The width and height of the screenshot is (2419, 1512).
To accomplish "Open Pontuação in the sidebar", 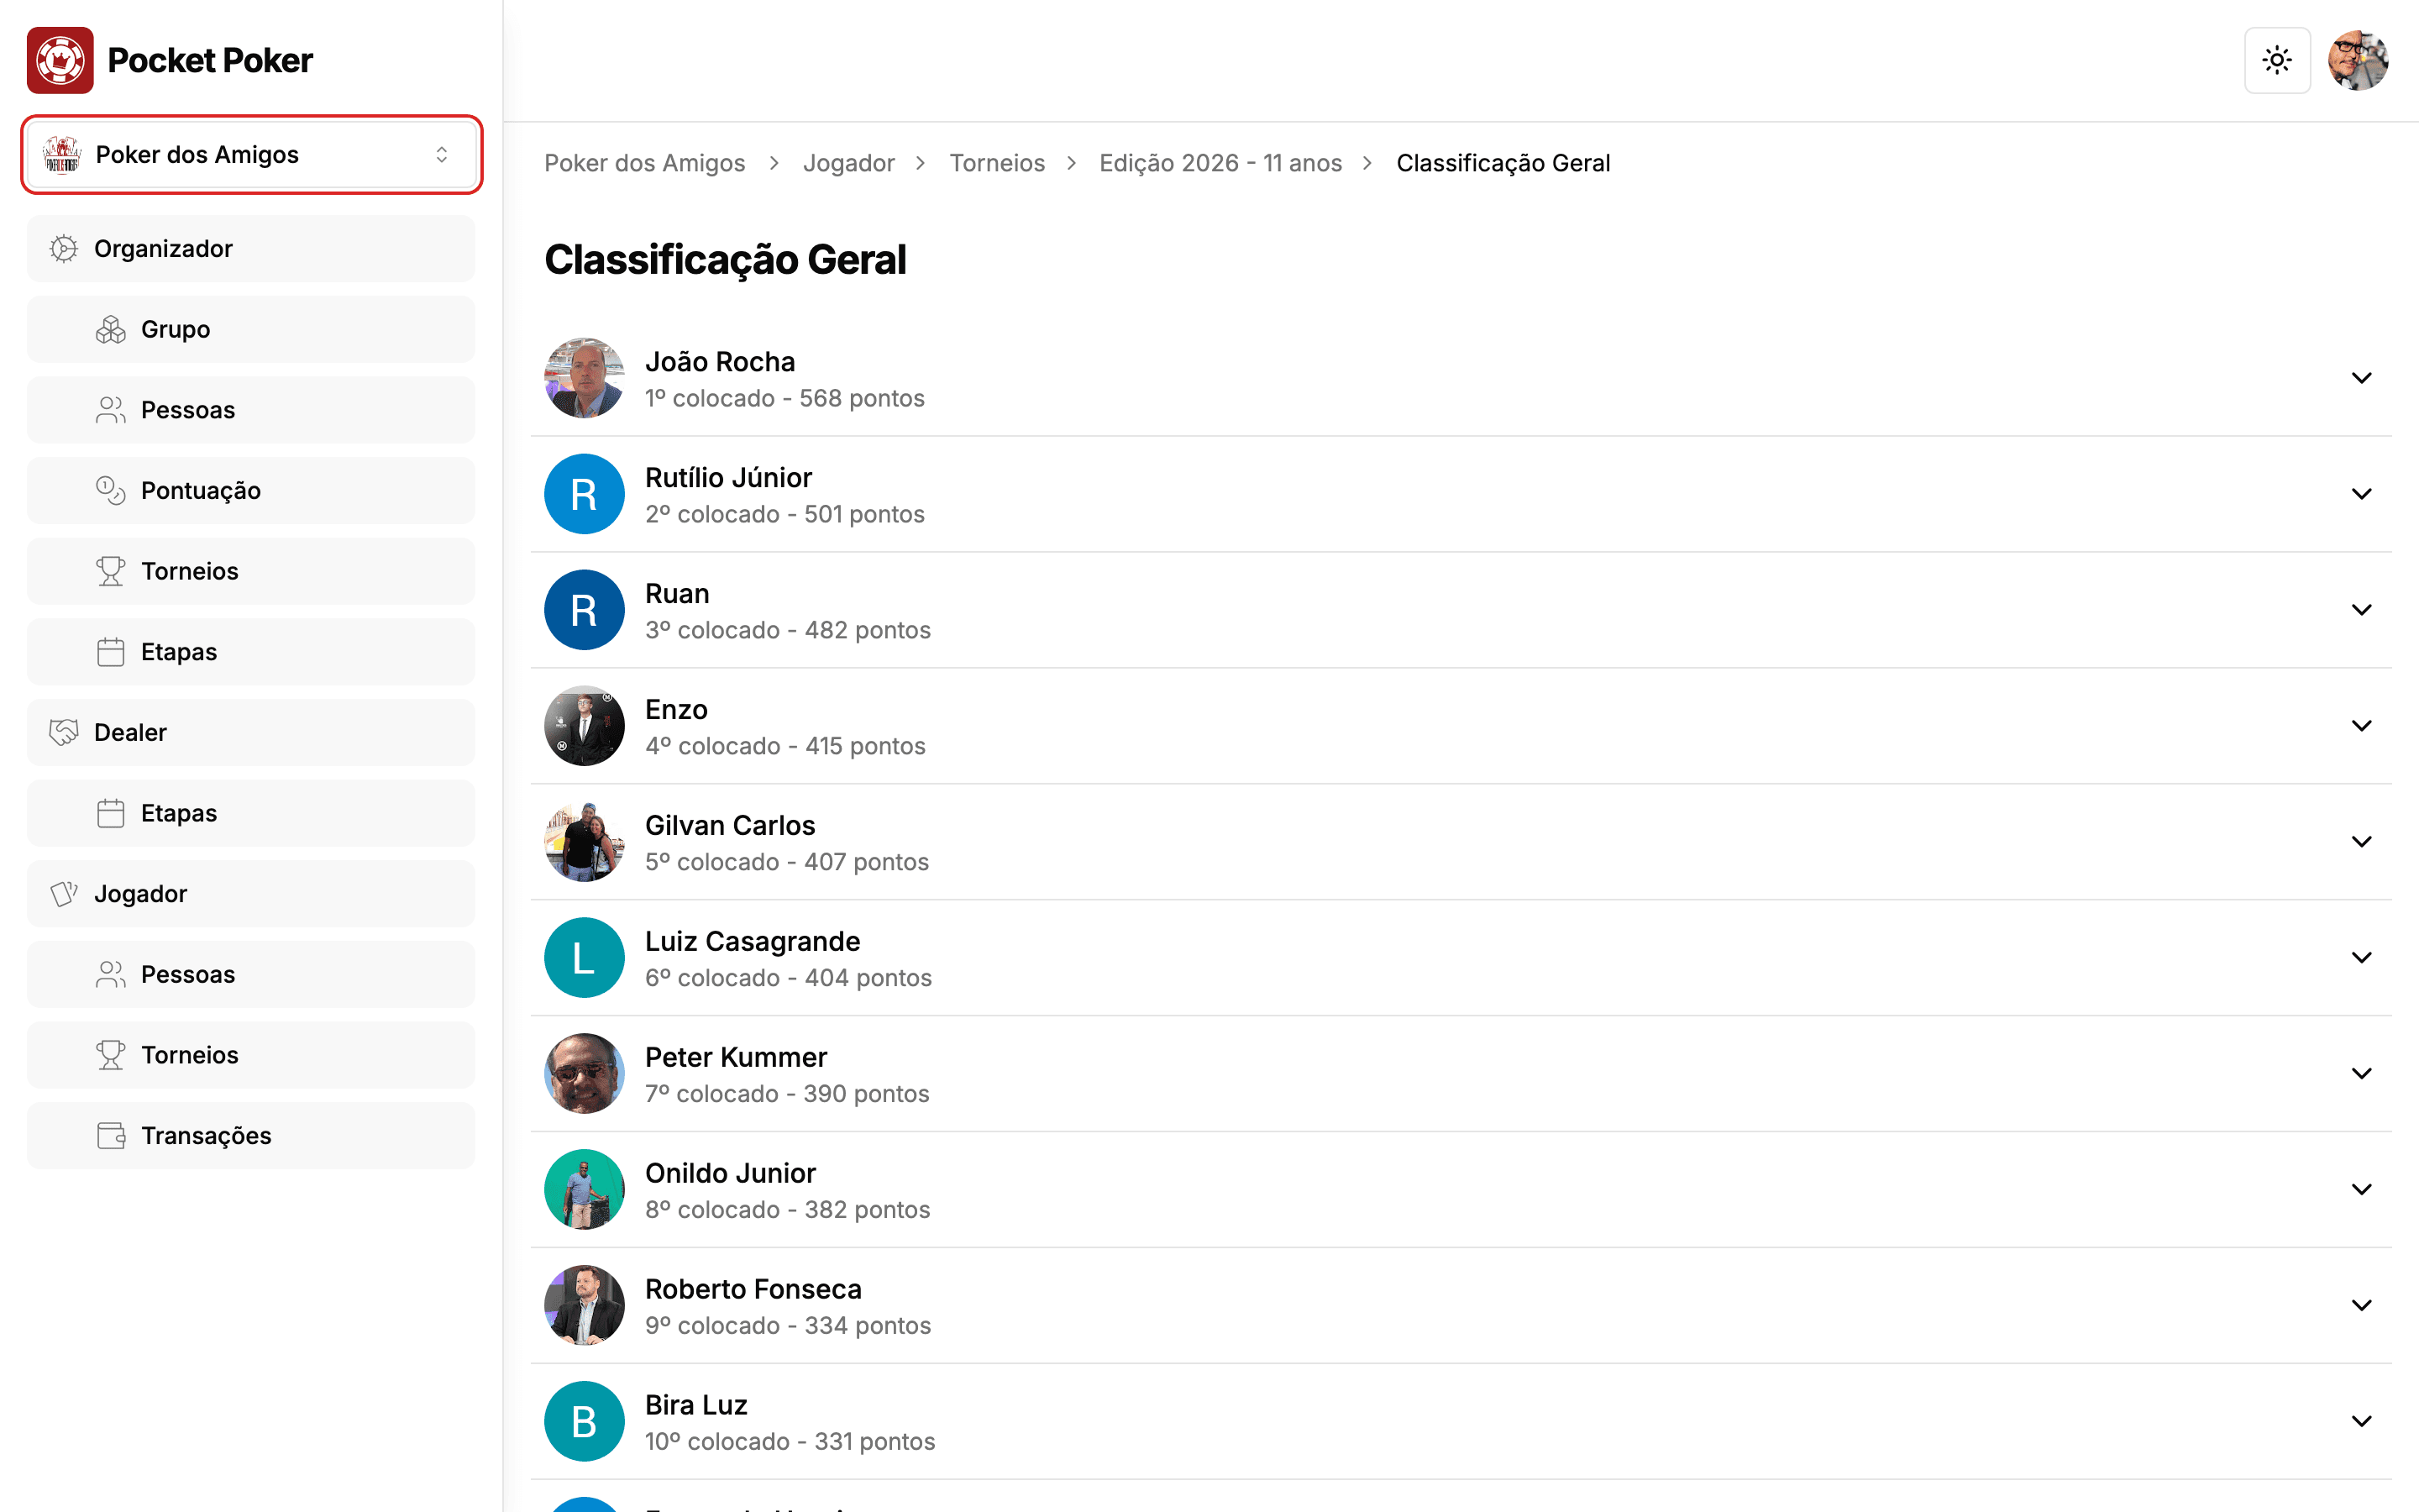I will [x=252, y=490].
